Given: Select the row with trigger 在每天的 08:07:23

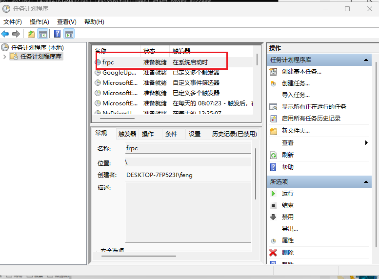Looking at the screenshot, I should 173,103.
